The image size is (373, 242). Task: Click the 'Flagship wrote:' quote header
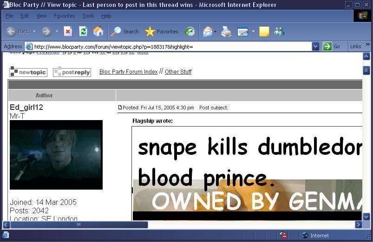152,121
